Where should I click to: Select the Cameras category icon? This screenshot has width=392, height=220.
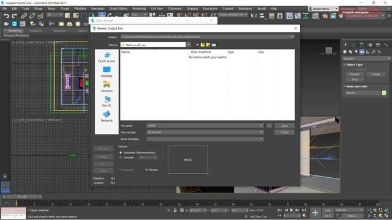click(362, 52)
